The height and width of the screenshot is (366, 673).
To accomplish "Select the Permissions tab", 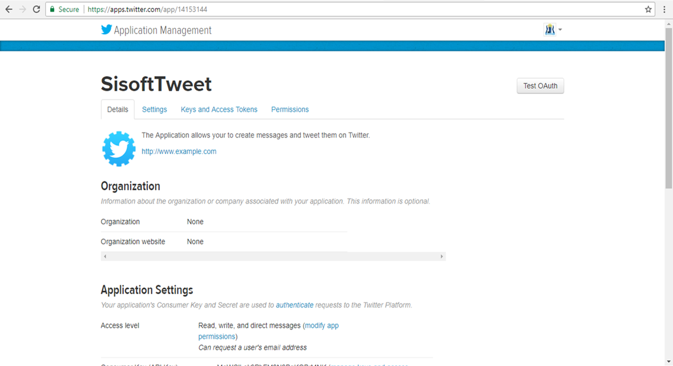I will 290,110.
